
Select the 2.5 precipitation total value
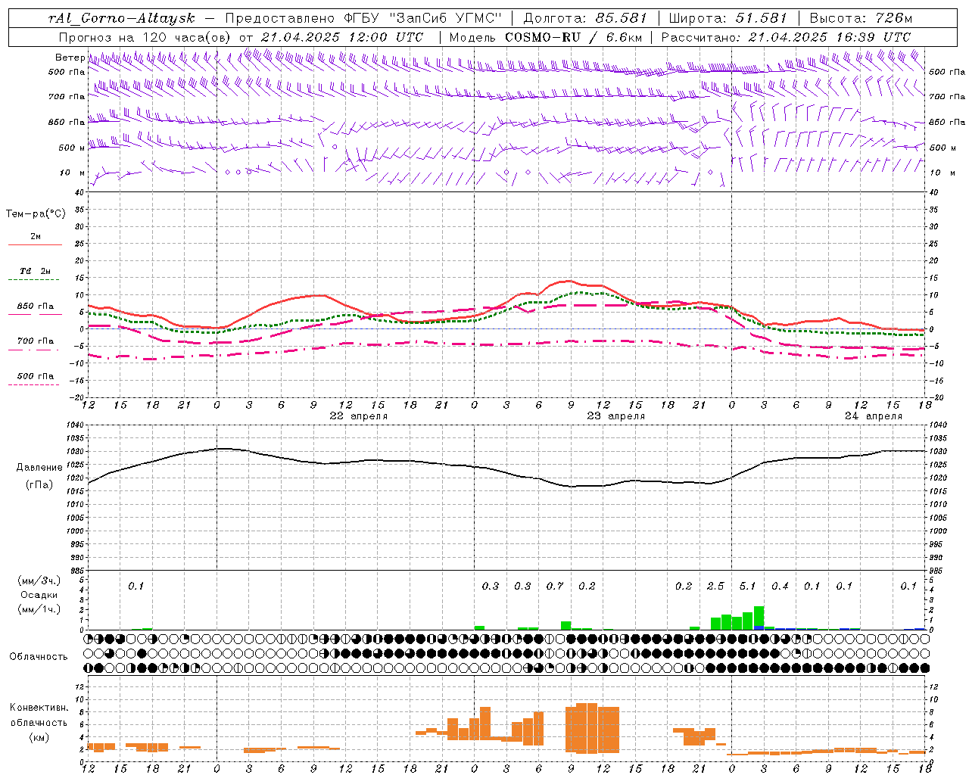coord(715,587)
